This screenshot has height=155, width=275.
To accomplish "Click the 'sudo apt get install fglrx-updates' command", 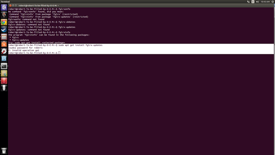I will click(80, 45).
